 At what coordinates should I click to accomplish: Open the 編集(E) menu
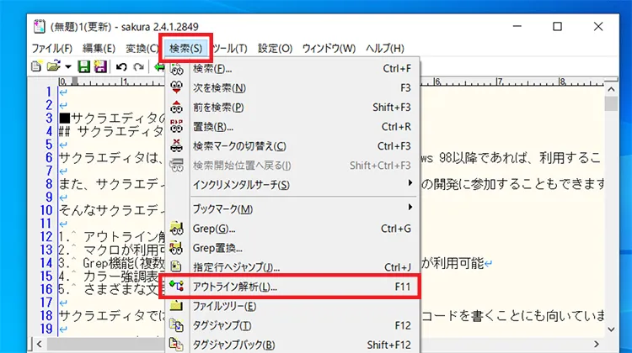(99, 48)
